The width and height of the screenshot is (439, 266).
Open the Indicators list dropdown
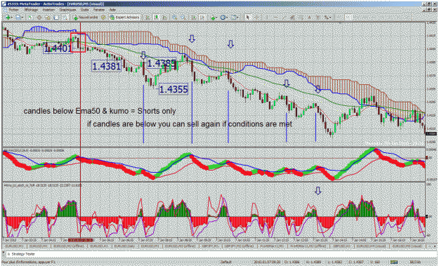214,18
